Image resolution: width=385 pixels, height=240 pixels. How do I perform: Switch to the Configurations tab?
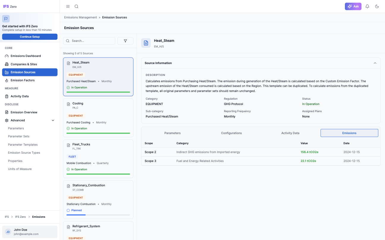pos(231,133)
